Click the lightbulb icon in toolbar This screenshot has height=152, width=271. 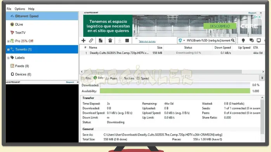(x=243, y=40)
